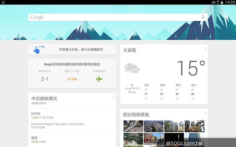Image resolution: width=236 pixels, height=147 pixels.
Task: Tap the screenshot notification icon in status bar
Action: 3,2
